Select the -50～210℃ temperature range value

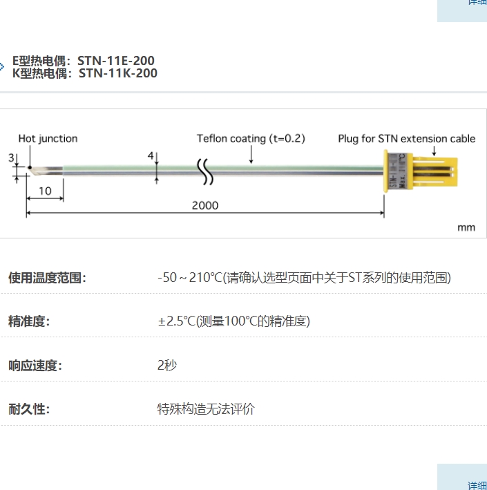click(x=304, y=278)
